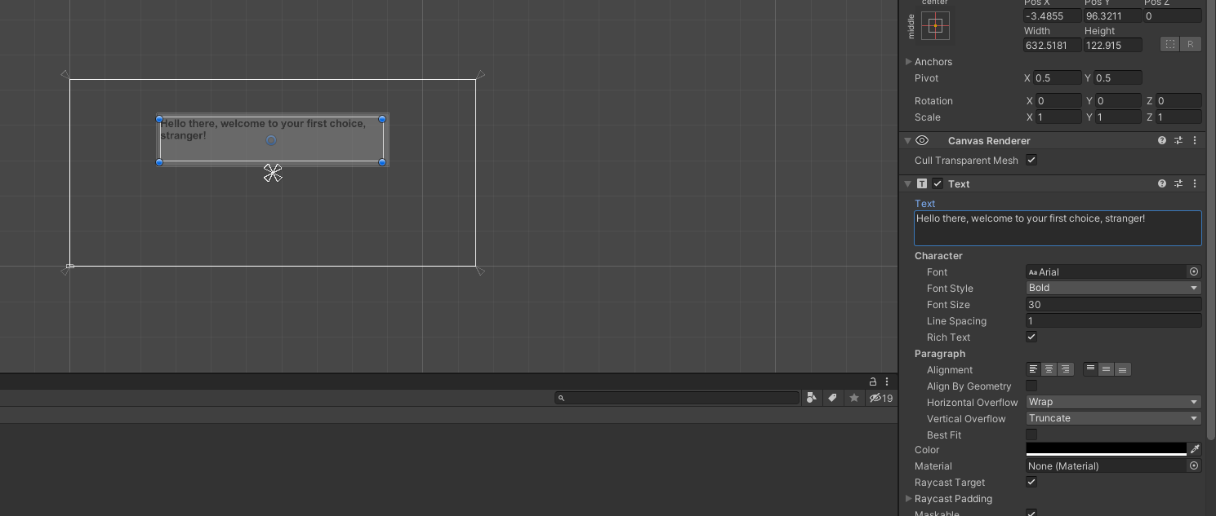Image resolution: width=1216 pixels, height=516 pixels.
Task: Align text right
Action: 1065,369
